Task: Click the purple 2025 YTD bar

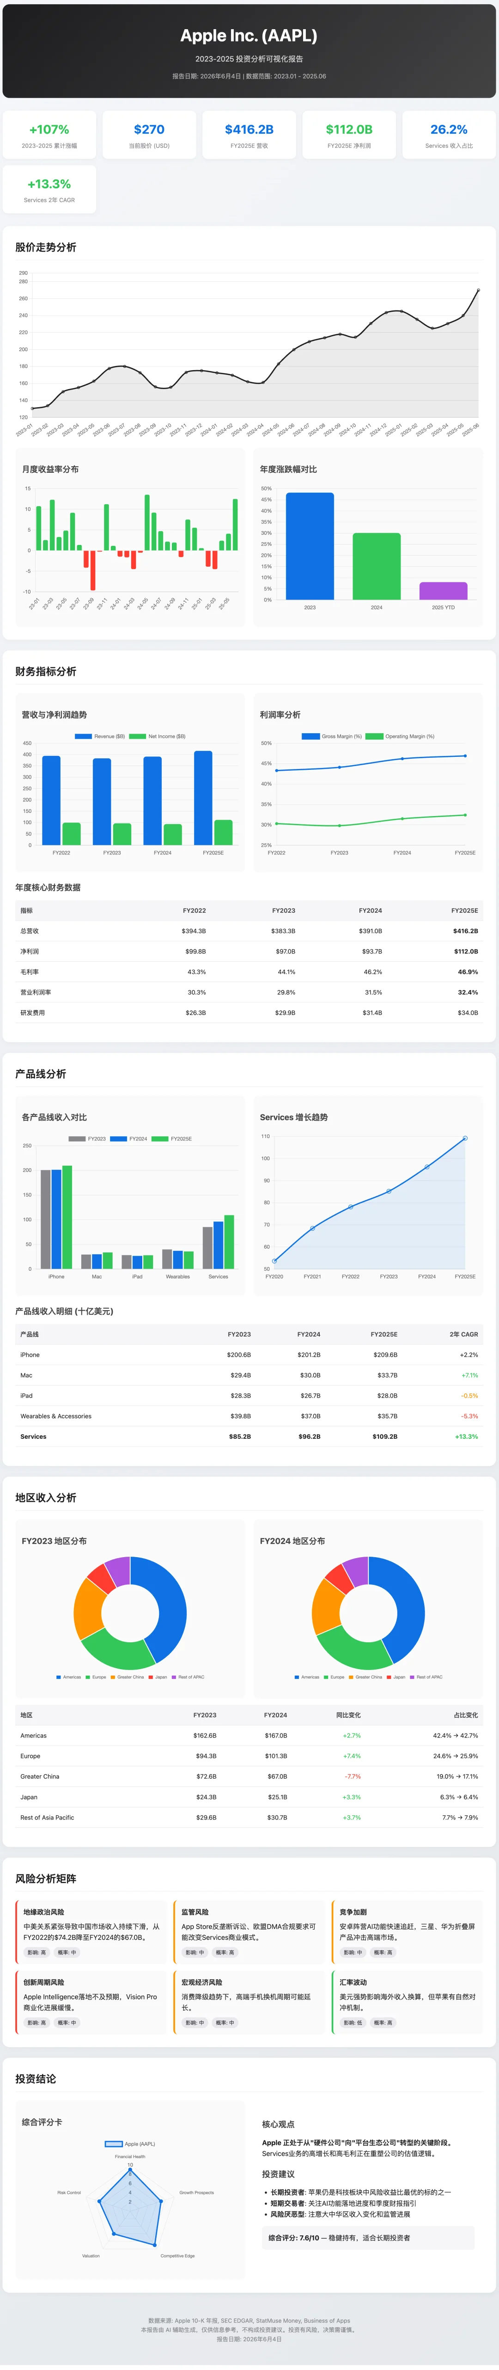Action: click(444, 591)
